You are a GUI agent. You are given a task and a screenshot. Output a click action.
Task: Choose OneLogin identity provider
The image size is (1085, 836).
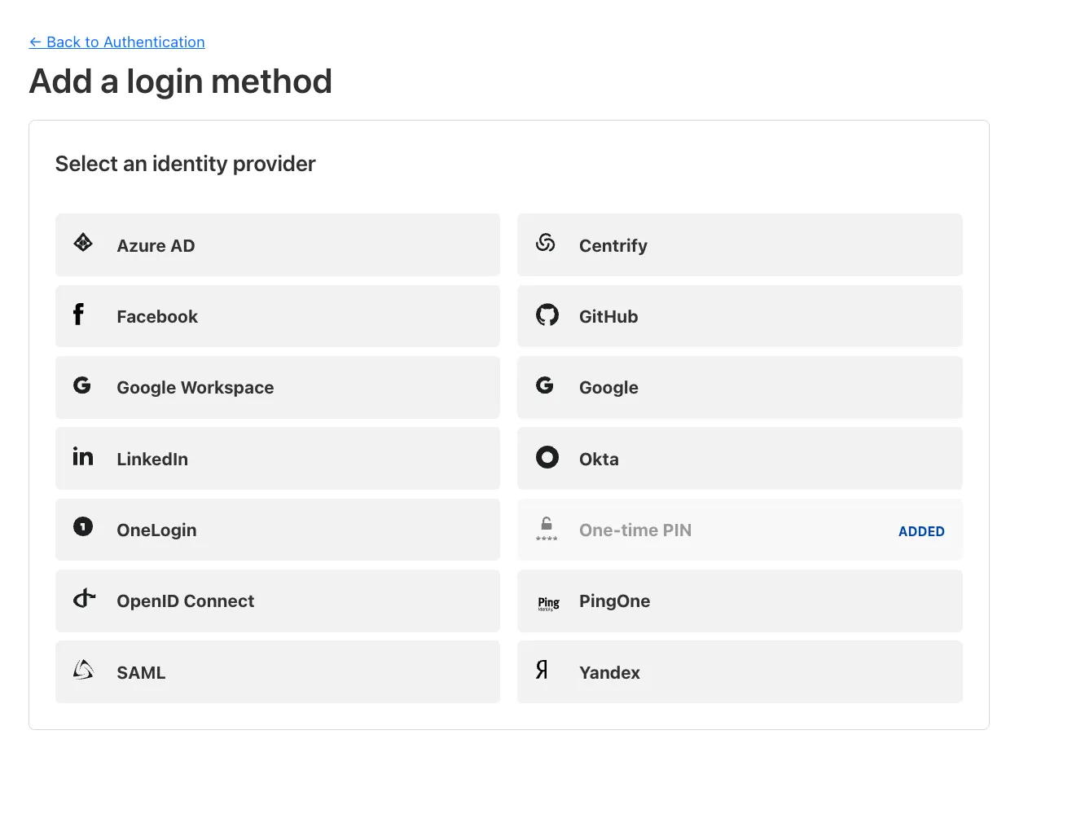click(x=278, y=530)
